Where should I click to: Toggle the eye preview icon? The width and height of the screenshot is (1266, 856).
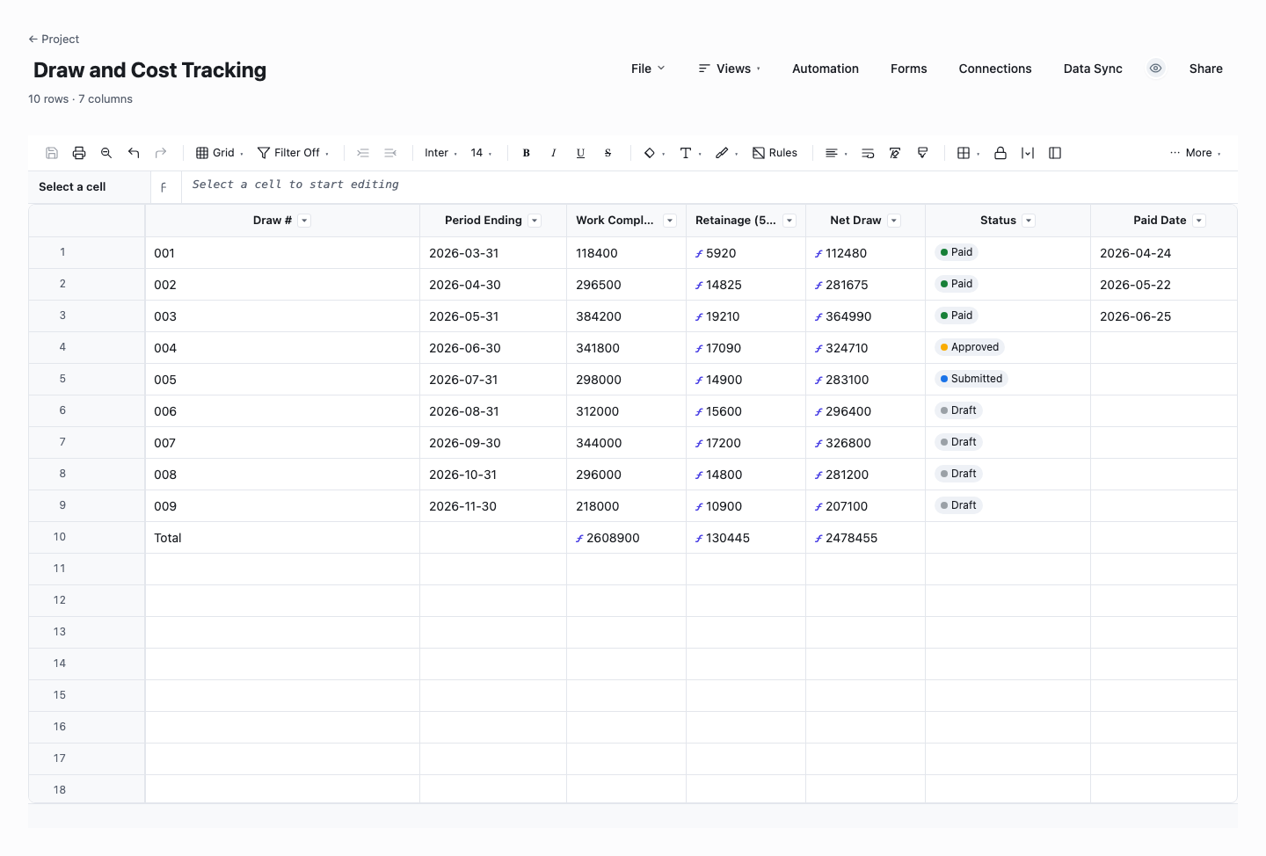(x=1156, y=68)
